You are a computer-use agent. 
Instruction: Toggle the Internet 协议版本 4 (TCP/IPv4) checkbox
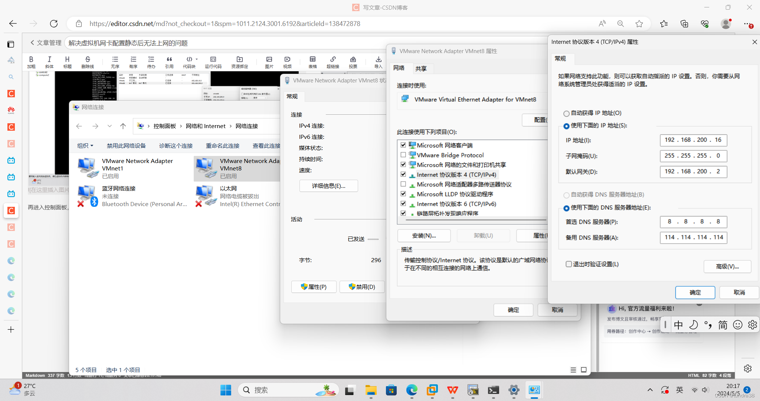[403, 174]
